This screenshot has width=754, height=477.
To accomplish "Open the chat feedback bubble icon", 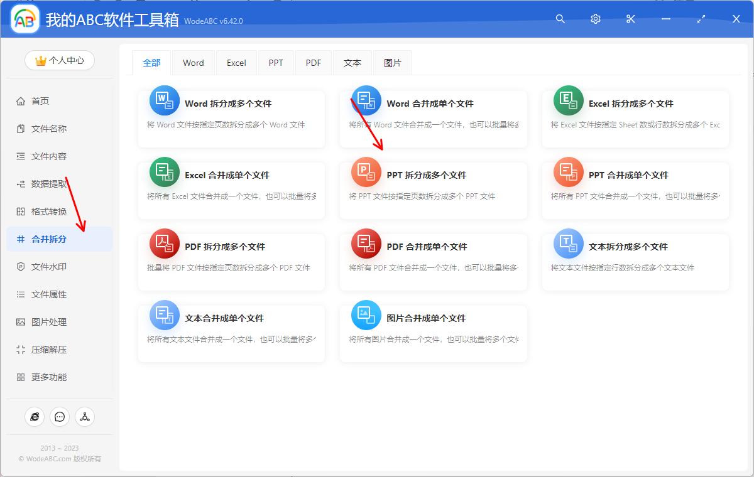I will click(60, 416).
